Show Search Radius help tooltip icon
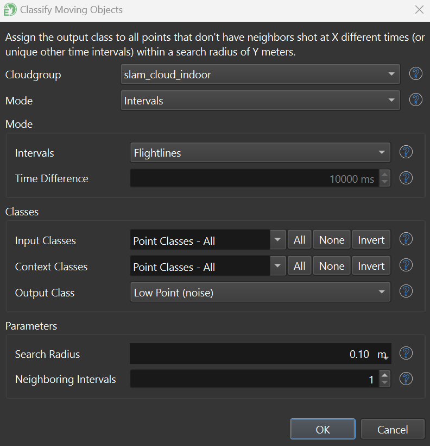 point(406,354)
